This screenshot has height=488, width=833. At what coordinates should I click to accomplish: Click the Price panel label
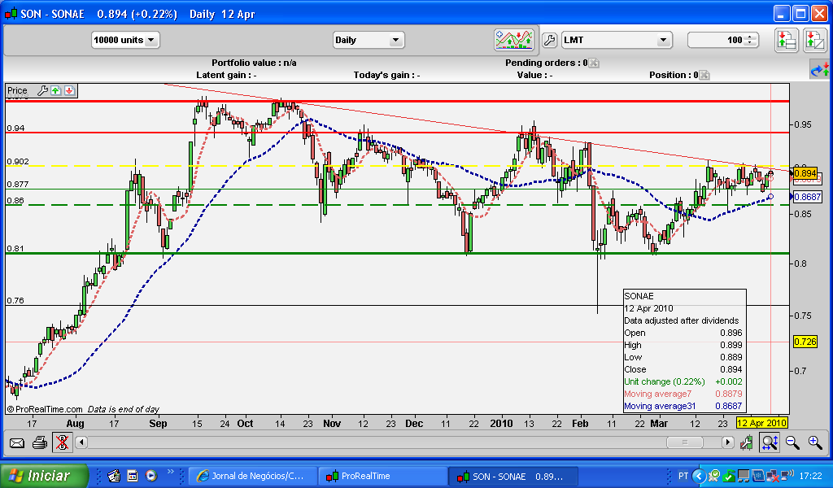18,90
